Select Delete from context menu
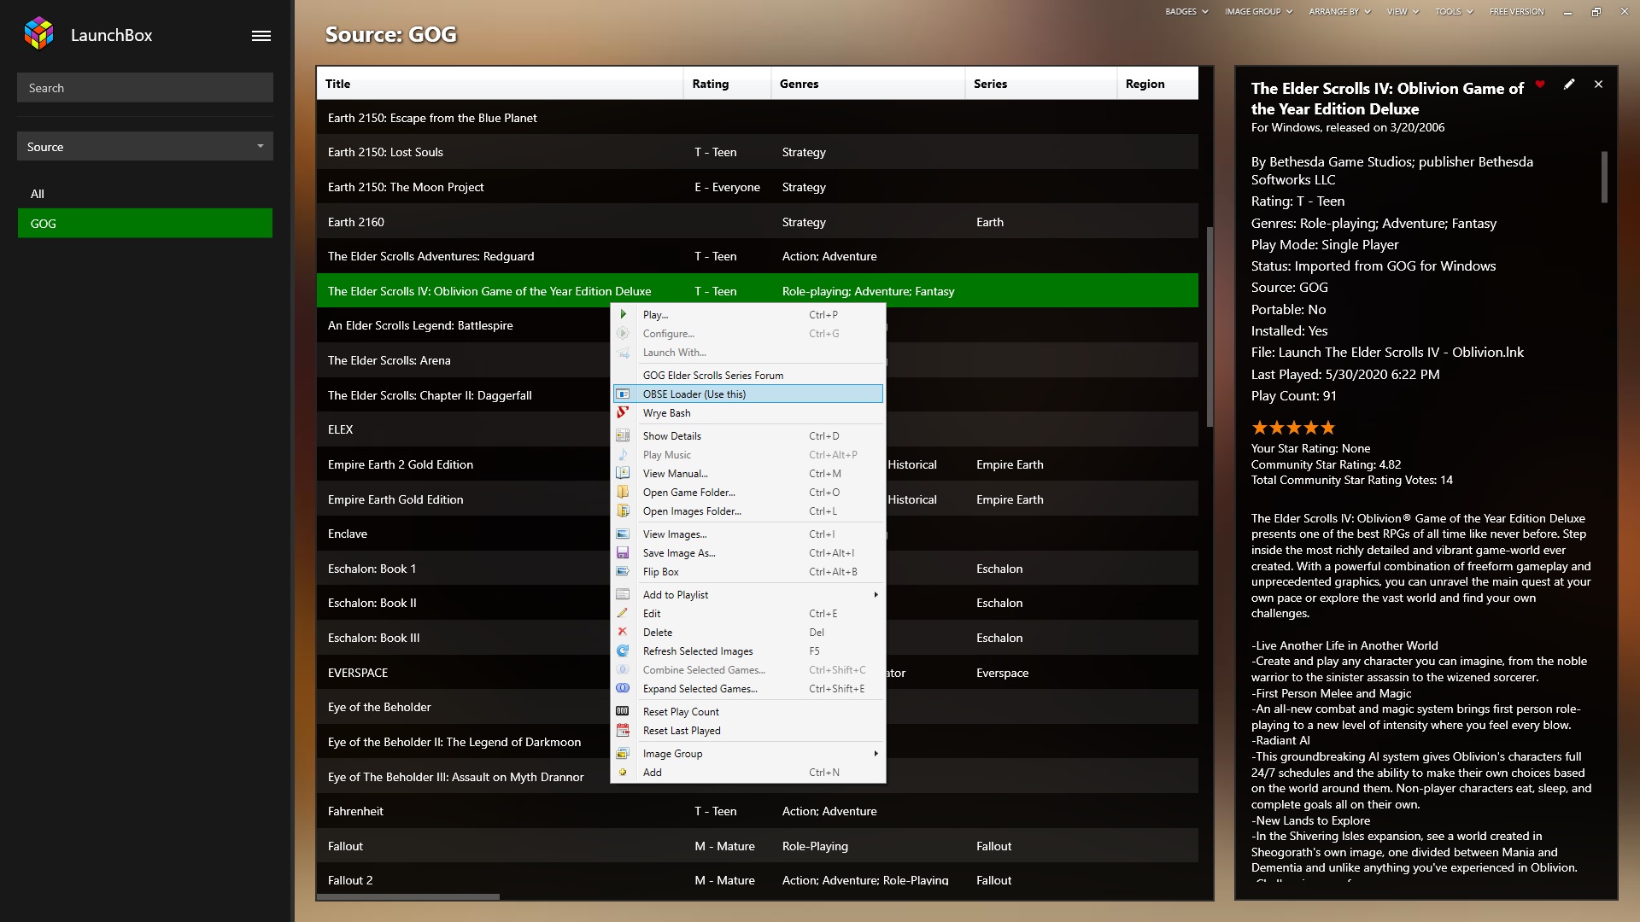This screenshot has width=1640, height=922. (x=748, y=632)
